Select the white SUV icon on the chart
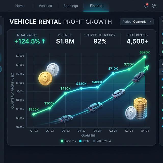The width and height of the screenshot is (163, 163). [119, 93]
